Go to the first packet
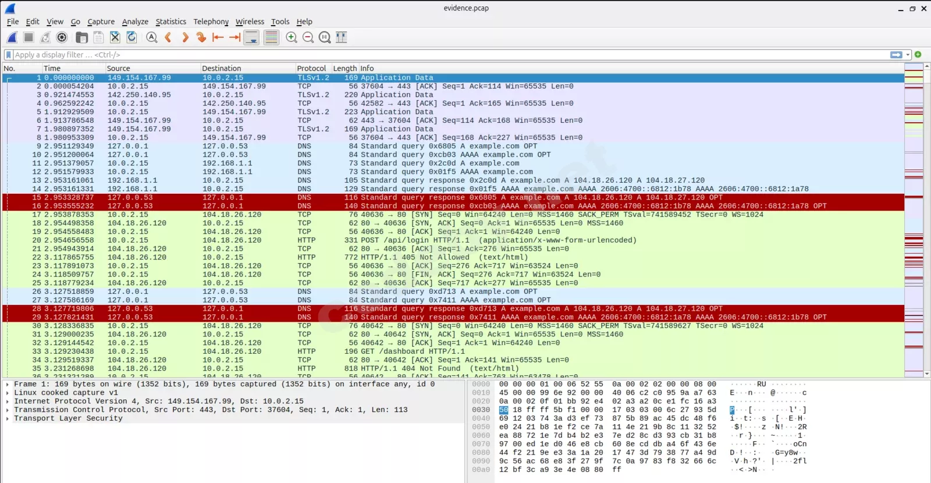The height and width of the screenshot is (483, 931). click(x=218, y=38)
